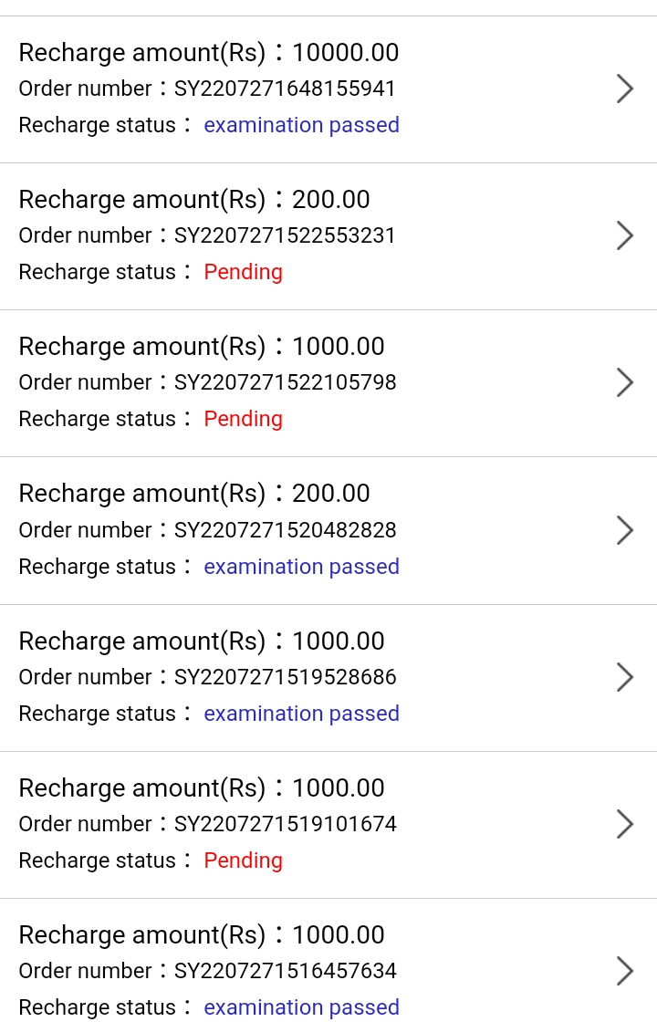Click order number SY2207271648155941 text
657x1022 pixels.
(285, 89)
